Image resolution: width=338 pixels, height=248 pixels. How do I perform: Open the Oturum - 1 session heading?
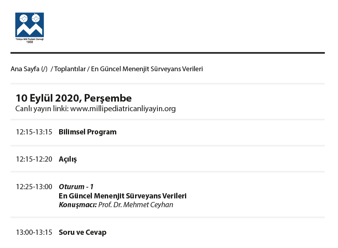76,186
